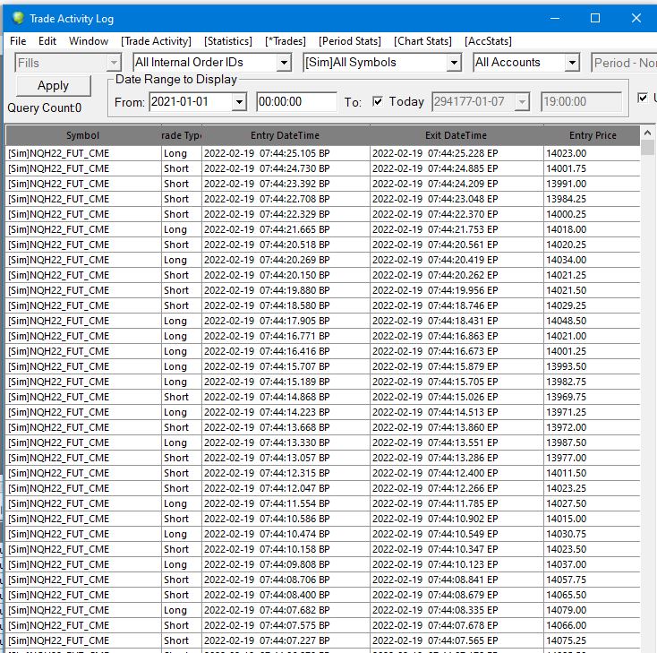657x653 pixels.
Task: Select entry price 13969.75 cell
Action: pyautogui.click(x=592, y=397)
